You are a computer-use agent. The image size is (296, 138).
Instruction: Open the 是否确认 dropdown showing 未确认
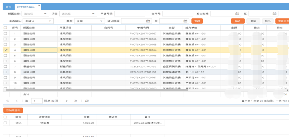[38, 21]
